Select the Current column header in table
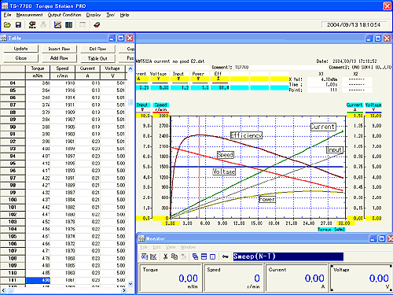Screen dimensions: 393x295 tap(87, 68)
